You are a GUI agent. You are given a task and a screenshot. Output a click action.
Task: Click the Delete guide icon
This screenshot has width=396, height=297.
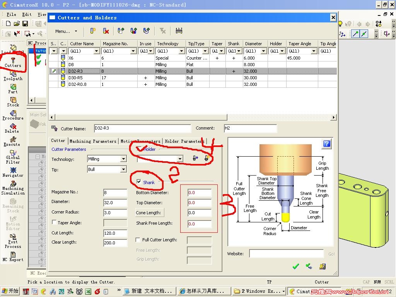click(x=12, y=128)
